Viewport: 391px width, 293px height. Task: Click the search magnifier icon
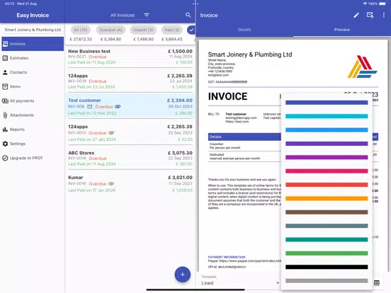point(188,15)
